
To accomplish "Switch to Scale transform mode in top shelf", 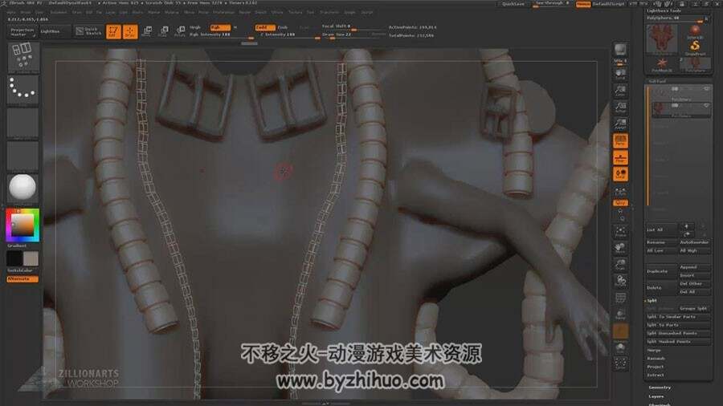I will pyautogui.click(x=163, y=31).
